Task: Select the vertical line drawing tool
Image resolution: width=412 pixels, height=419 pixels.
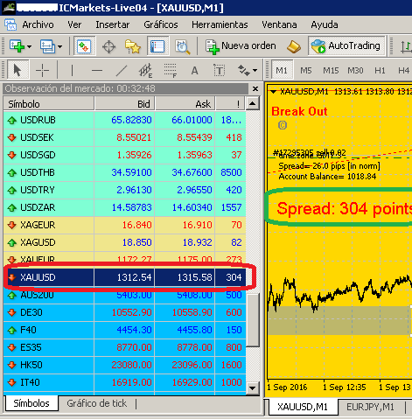Action: [72, 70]
